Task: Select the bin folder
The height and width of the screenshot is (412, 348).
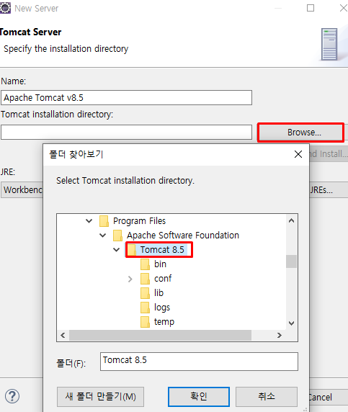Action: (x=160, y=264)
